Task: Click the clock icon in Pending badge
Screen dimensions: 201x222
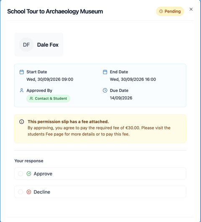Action: pyautogui.click(x=161, y=11)
